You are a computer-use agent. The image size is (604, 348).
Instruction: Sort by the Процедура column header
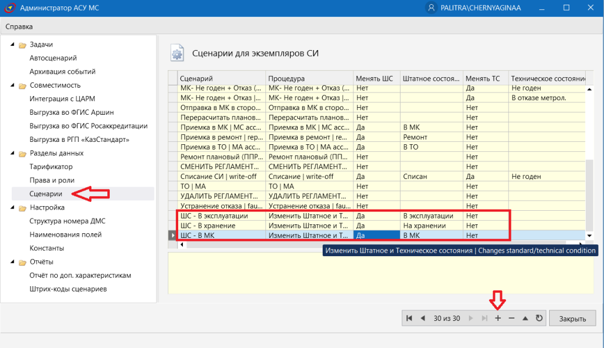(310, 78)
